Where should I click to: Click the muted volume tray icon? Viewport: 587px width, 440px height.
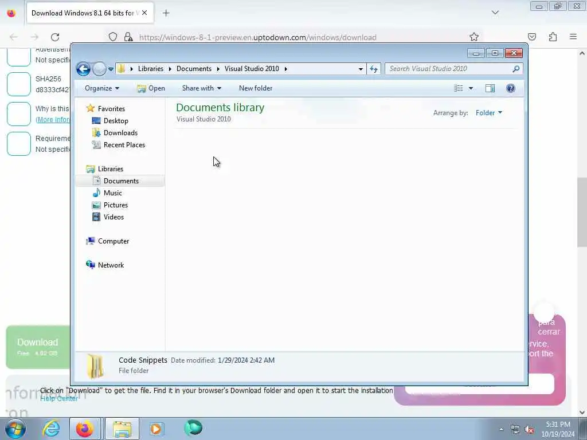tap(529, 430)
